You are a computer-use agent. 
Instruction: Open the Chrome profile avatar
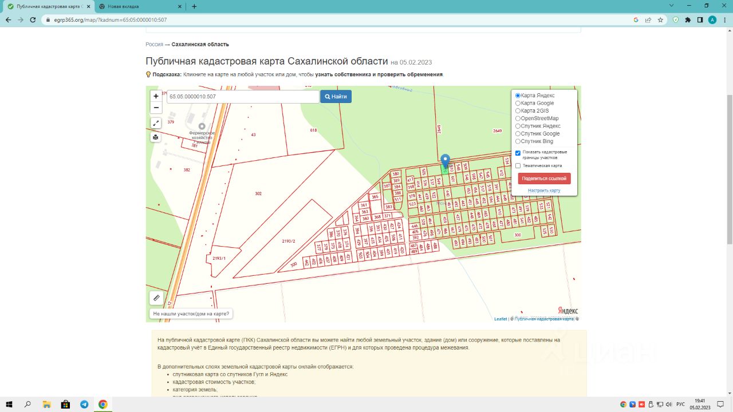pyautogui.click(x=712, y=19)
